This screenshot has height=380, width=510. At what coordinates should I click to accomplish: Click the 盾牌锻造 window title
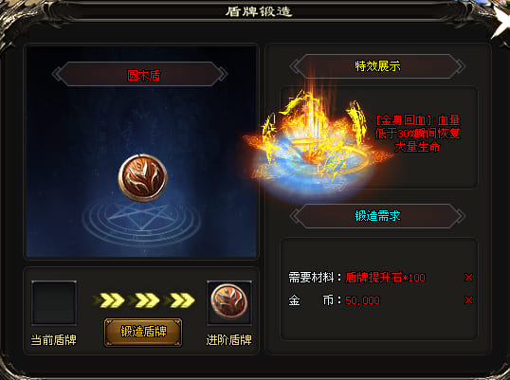pyautogui.click(x=259, y=11)
